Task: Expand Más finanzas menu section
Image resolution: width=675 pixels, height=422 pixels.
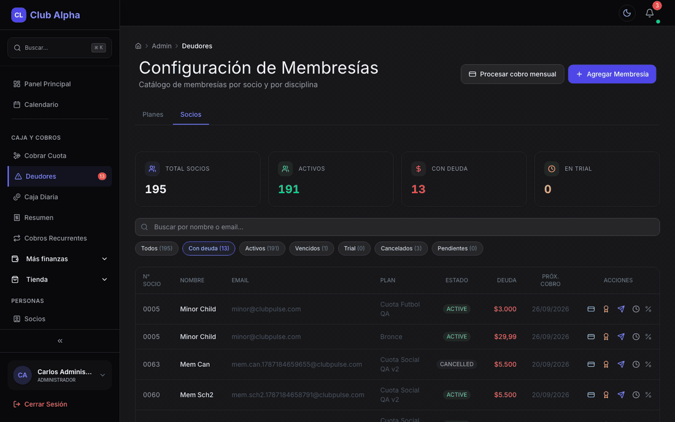Action: [60, 258]
